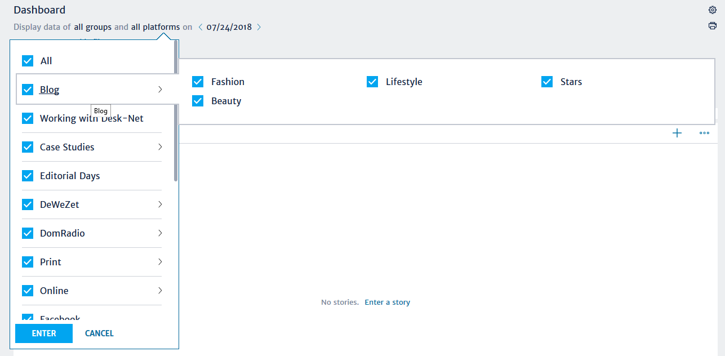Uncheck the Lifestyle category checkbox

(372, 82)
